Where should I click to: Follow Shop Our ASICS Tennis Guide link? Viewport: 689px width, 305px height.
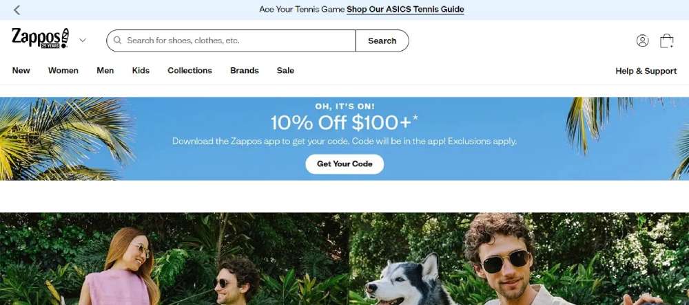pyautogui.click(x=405, y=9)
